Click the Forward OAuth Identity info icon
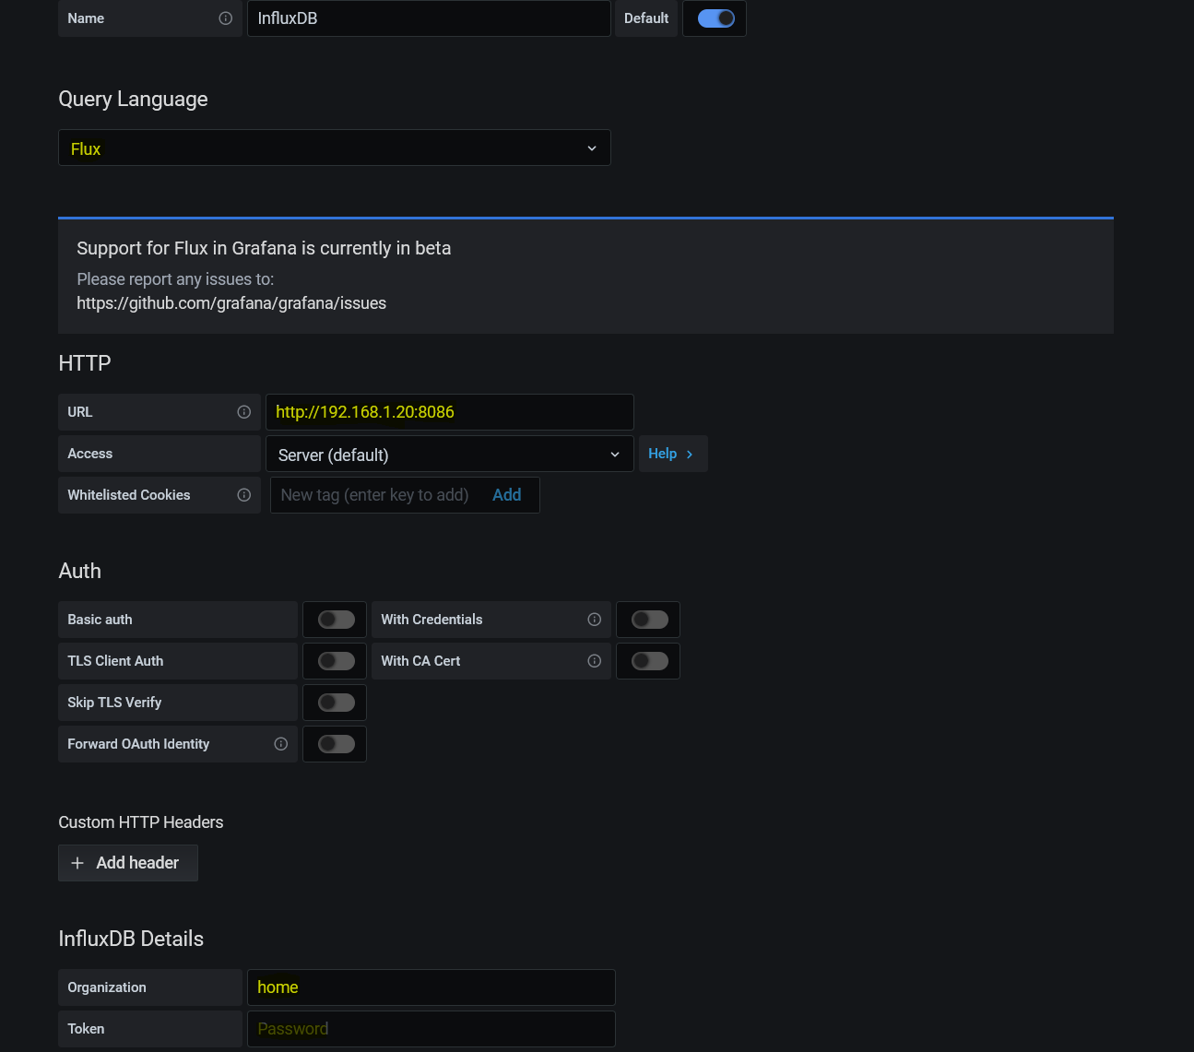The width and height of the screenshot is (1194, 1052). (280, 744)
